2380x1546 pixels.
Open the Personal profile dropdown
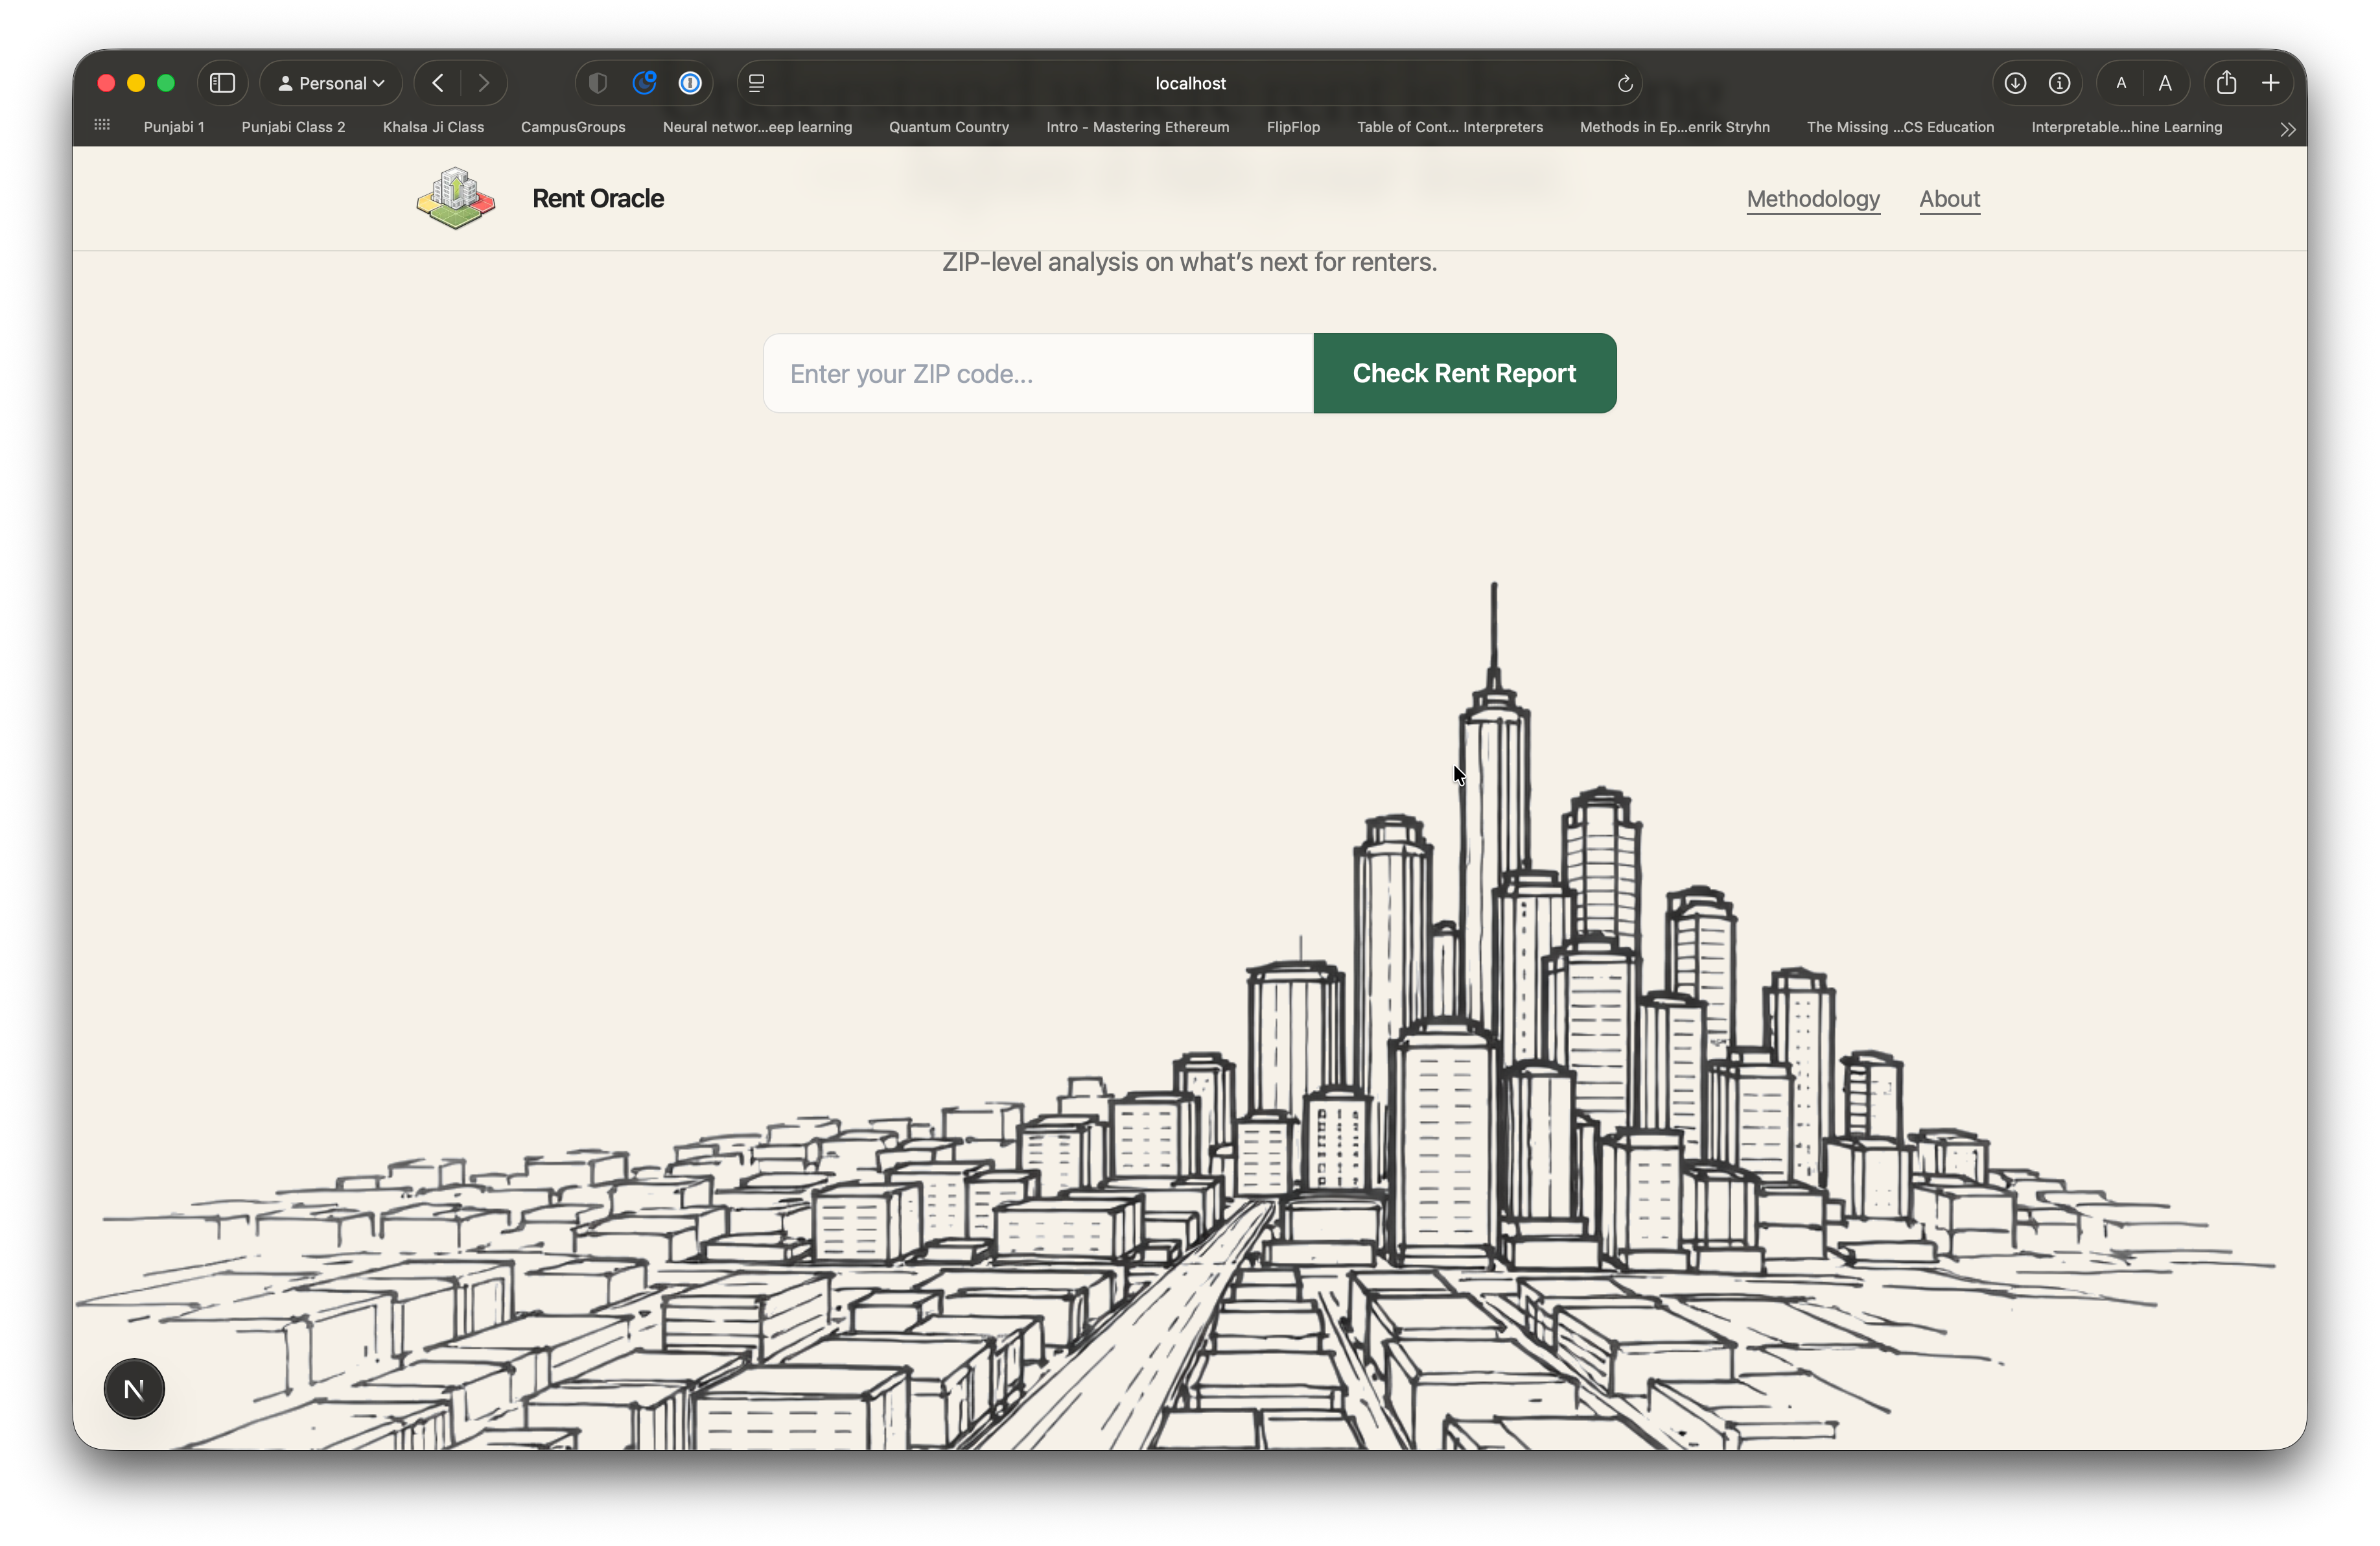(x=331, y=83)
